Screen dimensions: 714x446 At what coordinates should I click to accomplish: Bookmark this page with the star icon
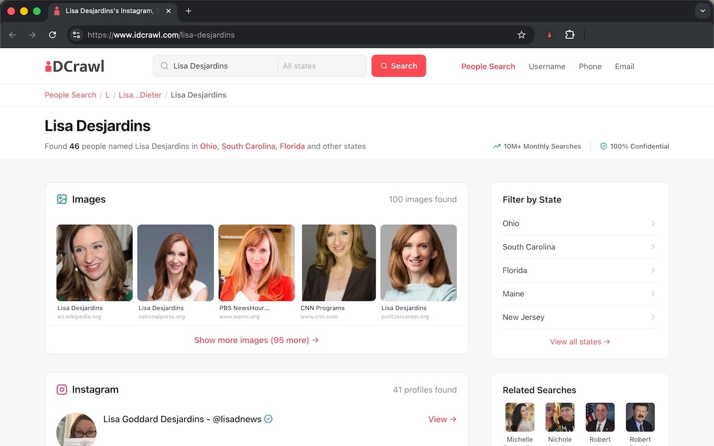tap(522, 35)
